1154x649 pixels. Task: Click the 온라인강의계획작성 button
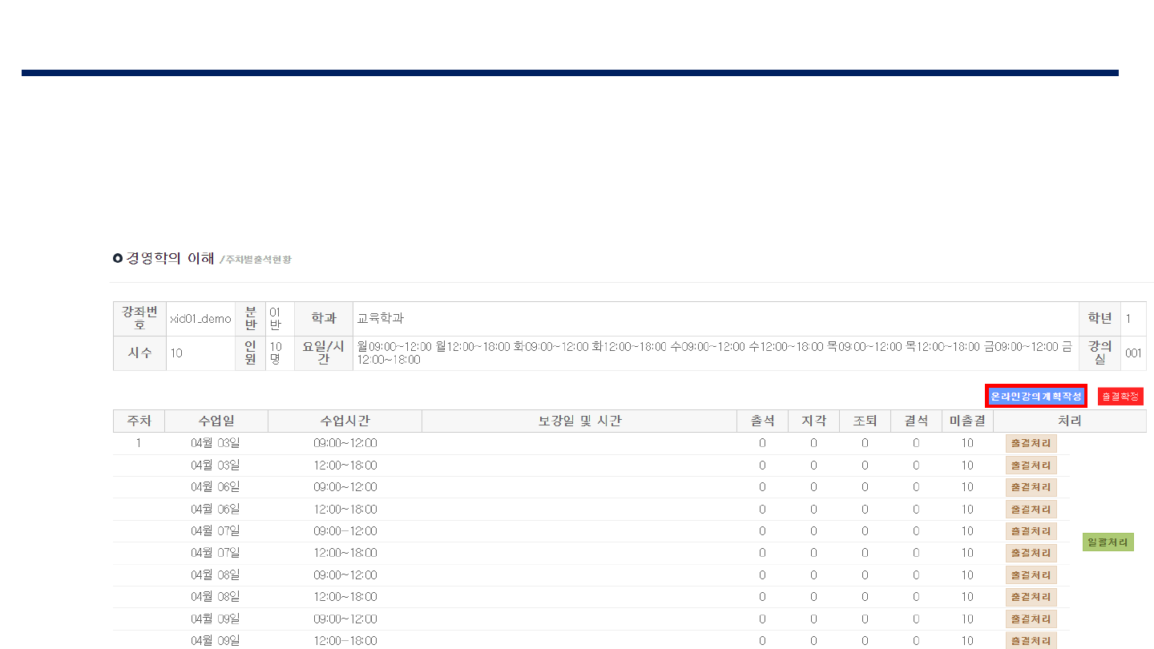(x=1035, y=397)
